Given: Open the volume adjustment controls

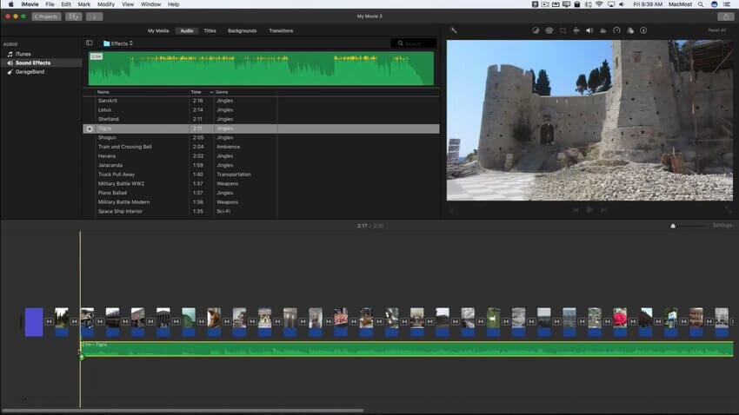Looking at the screenshot, I should (x=589, y=30).
